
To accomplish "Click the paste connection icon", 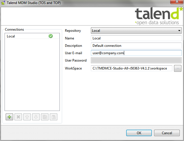I will (53, 117).
